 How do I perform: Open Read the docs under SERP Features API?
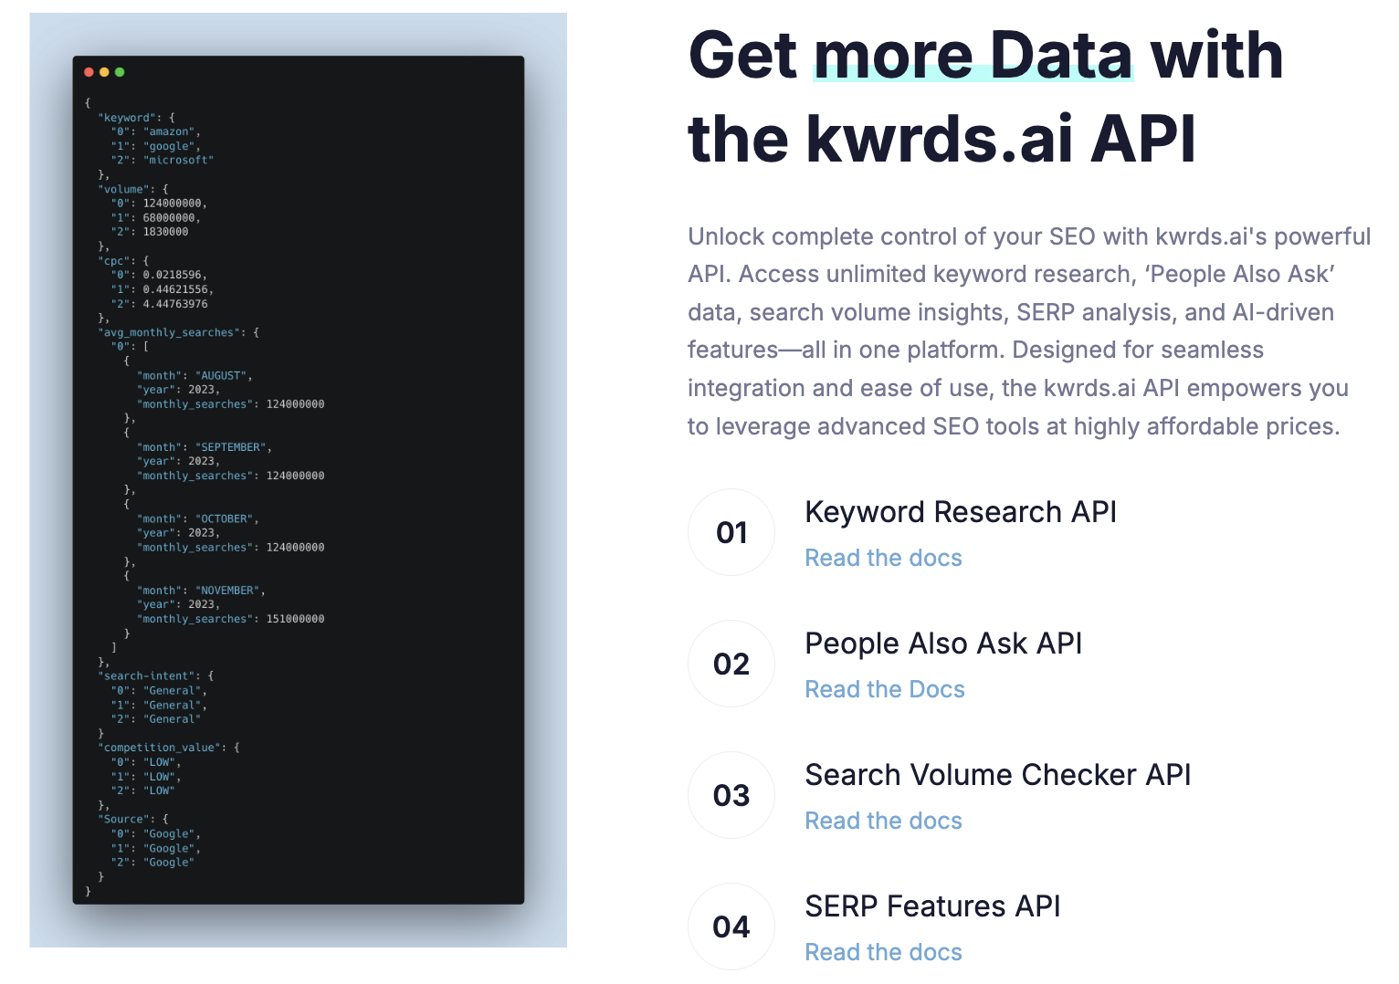[x=883, y=952]
